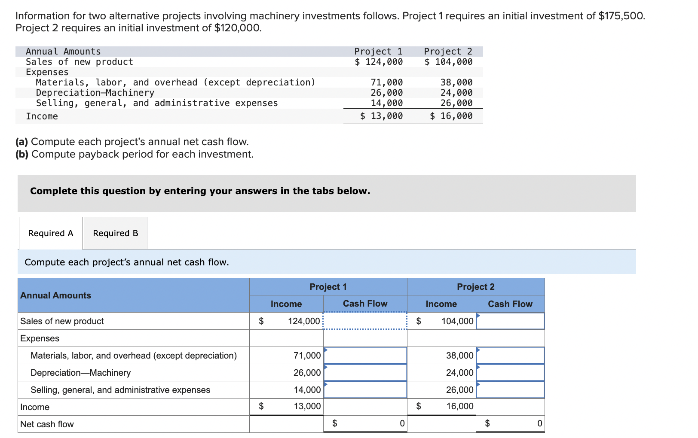Screen dimensions: 698x438
Task: Click the Materials cash flow cell under Project 1
Action: click(x=366, y=355)
